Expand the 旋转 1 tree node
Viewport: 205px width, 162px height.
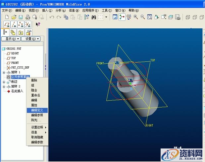(4, 72)
